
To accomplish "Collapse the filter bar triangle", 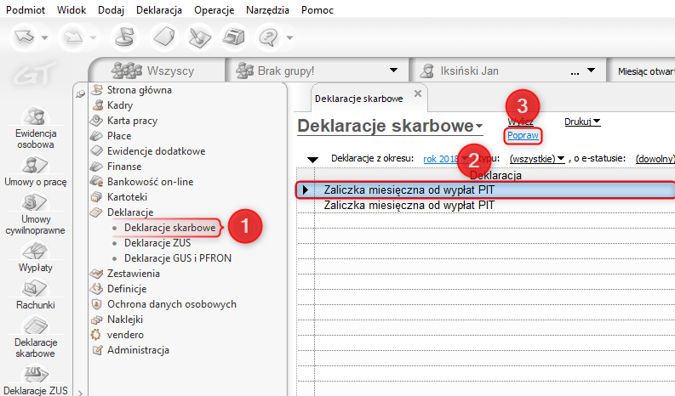I will coord(312,160).
